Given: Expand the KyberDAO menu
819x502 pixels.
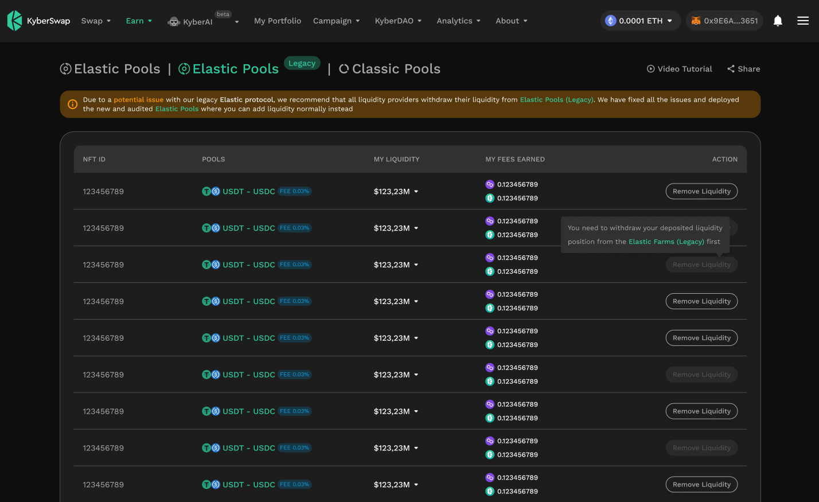Looking at the screenshot, I should click(398, 21).
